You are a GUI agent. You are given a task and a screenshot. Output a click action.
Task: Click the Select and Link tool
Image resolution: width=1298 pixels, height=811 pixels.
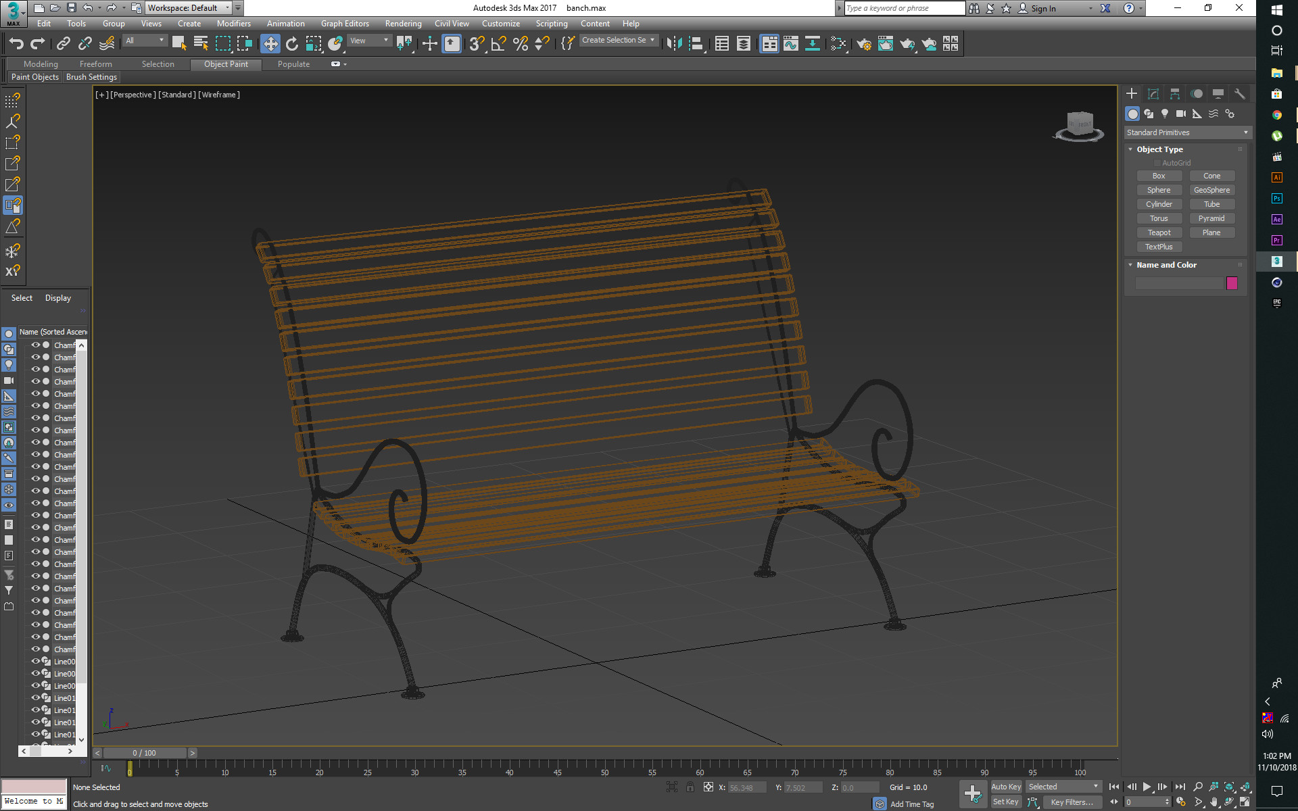(63, 44)
